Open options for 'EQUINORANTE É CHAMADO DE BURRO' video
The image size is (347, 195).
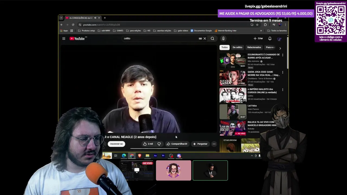[282, 55]
